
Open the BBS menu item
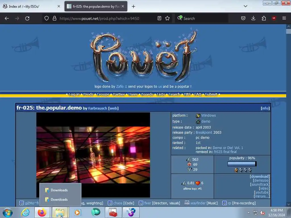pyautogui.click(x=187, y=94)
